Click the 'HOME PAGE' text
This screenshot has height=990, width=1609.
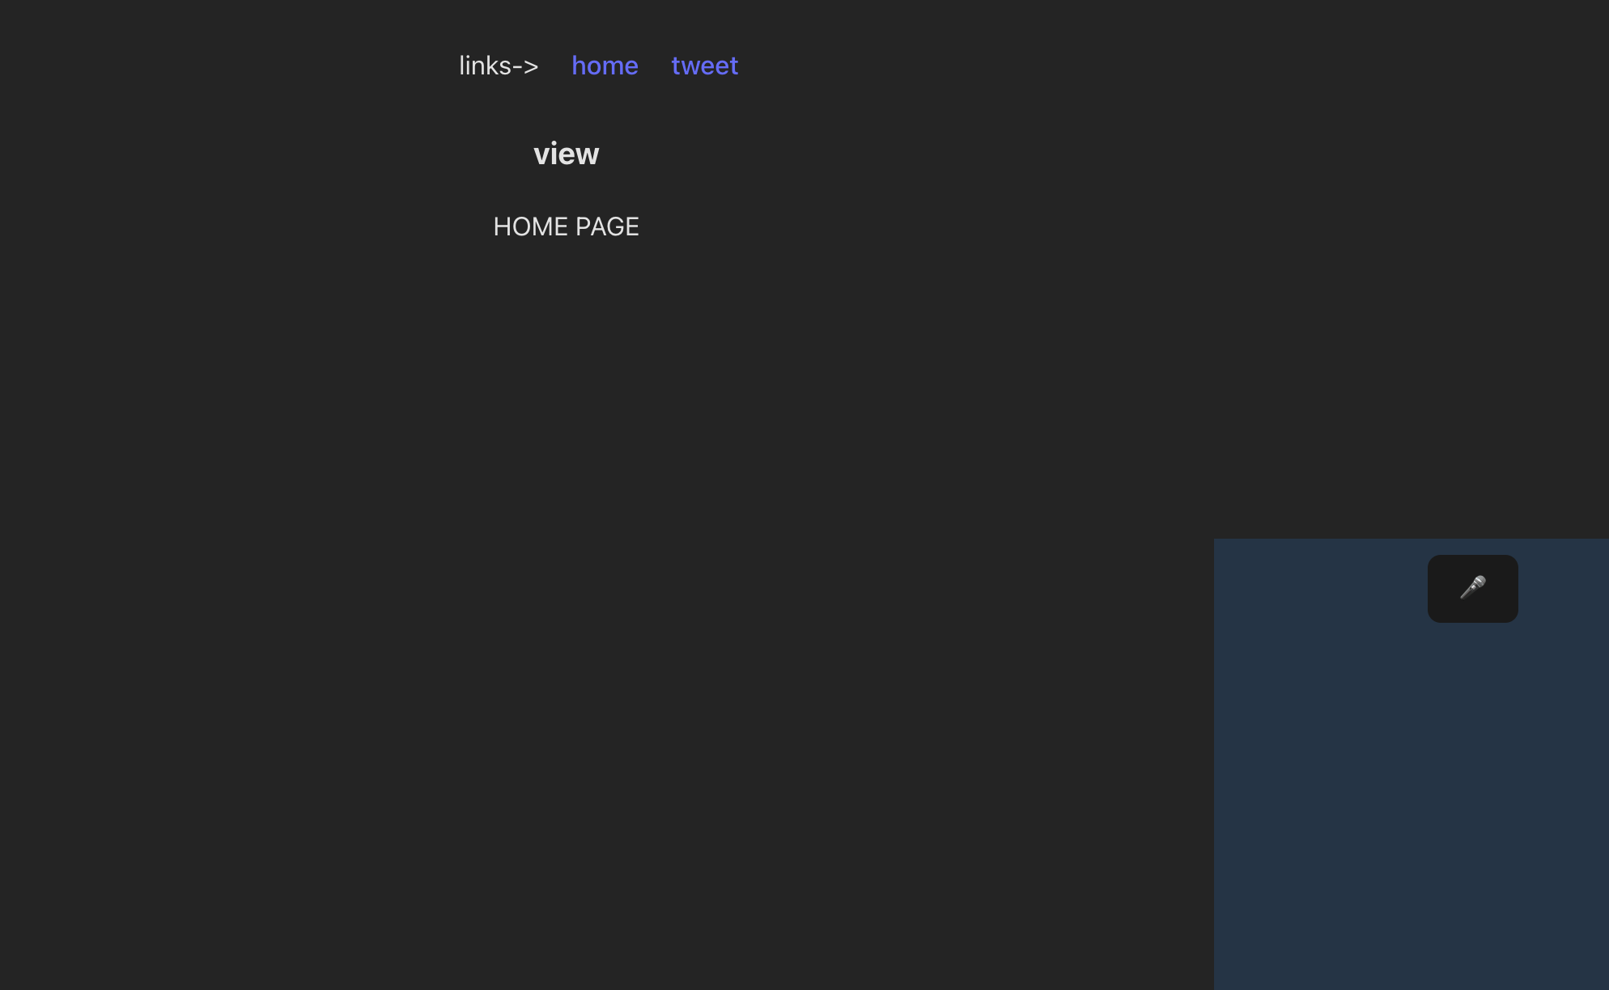click(566, 226)
